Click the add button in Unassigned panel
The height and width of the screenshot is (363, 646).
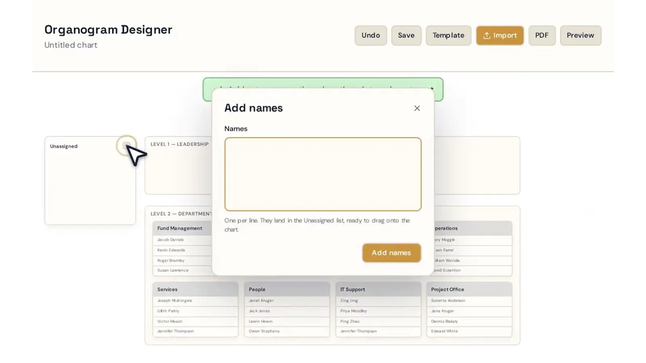[x=126, y=146]
